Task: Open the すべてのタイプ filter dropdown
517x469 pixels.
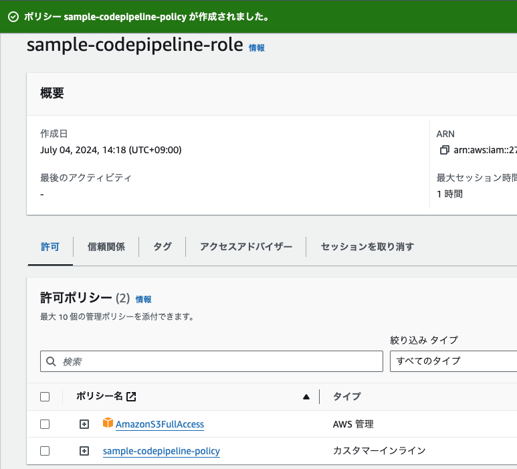Action: pos(453,361)
